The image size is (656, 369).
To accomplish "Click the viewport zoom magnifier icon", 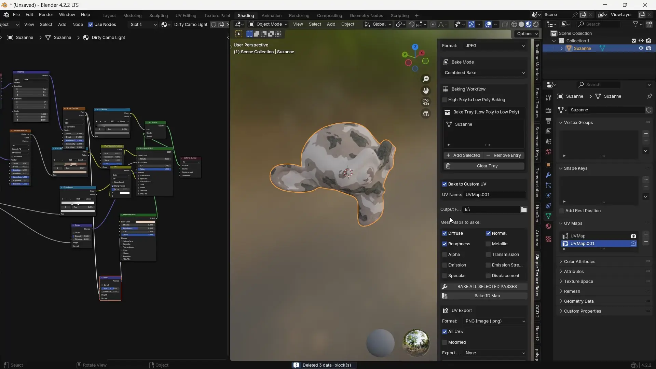I will [426, 79].
